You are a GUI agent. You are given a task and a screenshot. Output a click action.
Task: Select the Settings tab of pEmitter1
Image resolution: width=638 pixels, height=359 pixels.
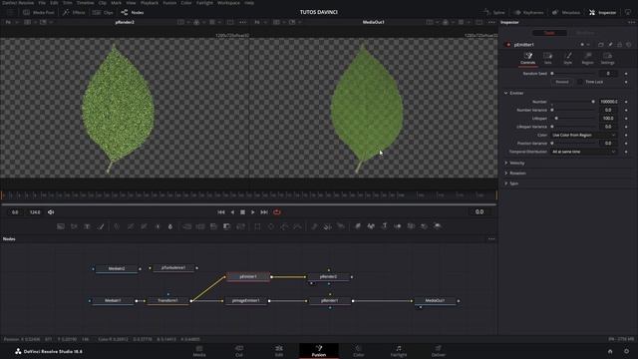[607, 58]
